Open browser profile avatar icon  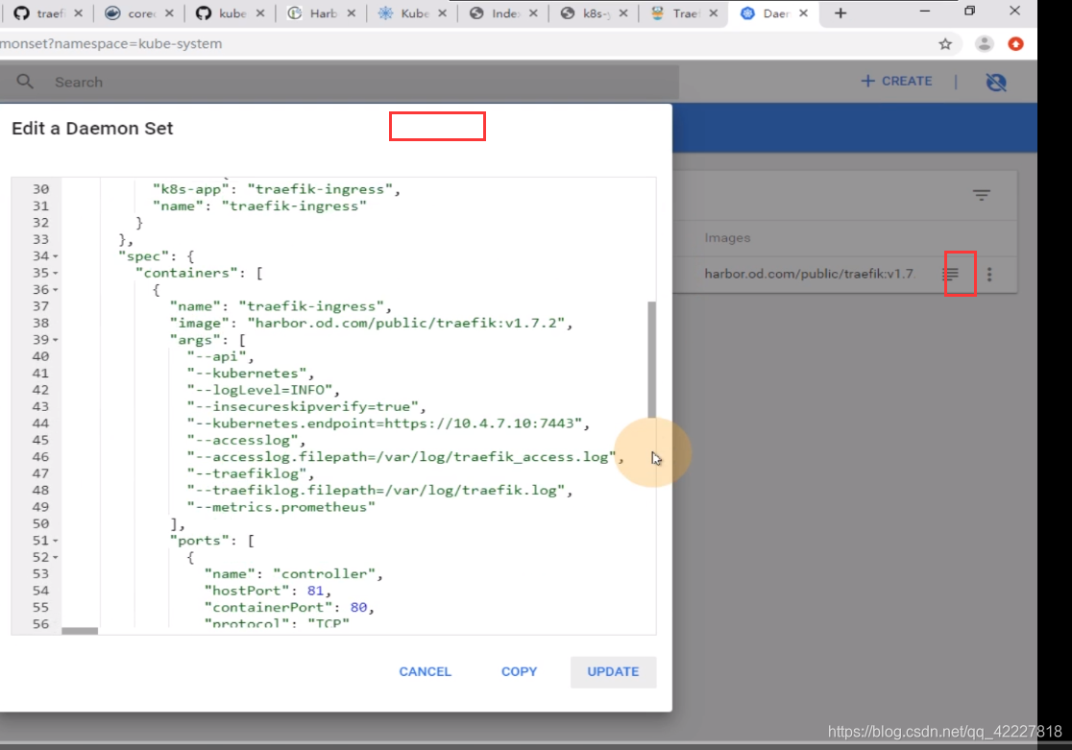click(984, 44)
